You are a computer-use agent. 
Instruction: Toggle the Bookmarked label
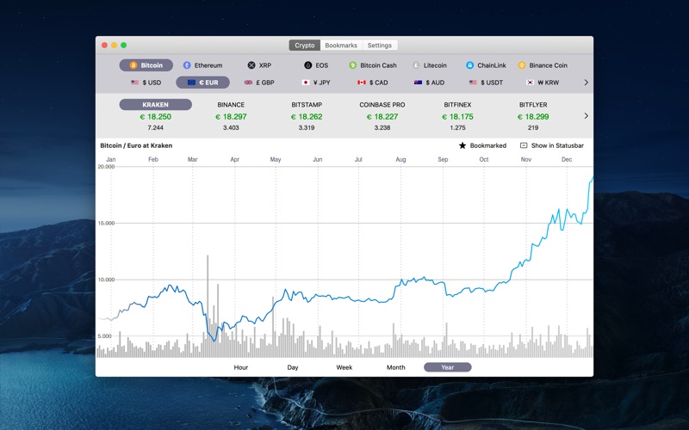[488, 145]
